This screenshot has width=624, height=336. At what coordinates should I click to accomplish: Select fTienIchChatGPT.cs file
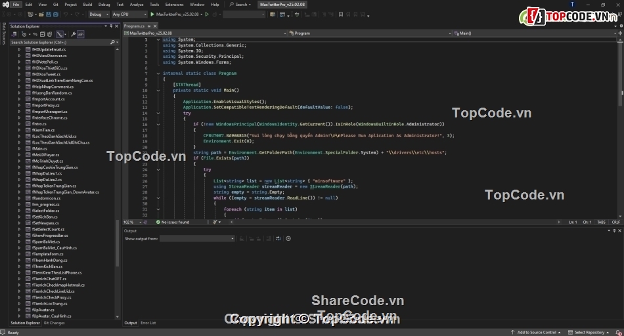[49, 279]
